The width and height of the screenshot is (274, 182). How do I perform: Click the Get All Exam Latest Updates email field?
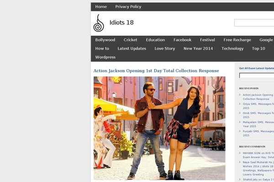click(257, 76)
